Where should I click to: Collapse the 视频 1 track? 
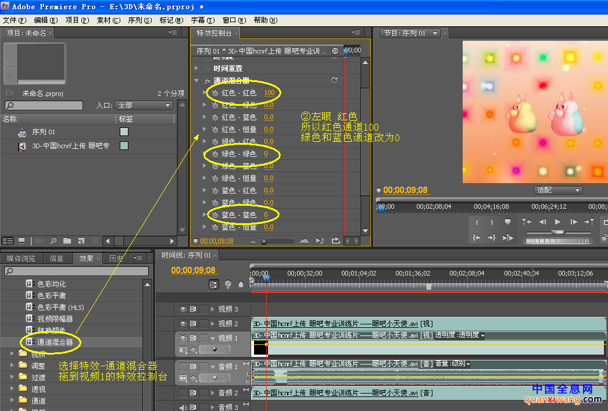(x=213, y=338)
